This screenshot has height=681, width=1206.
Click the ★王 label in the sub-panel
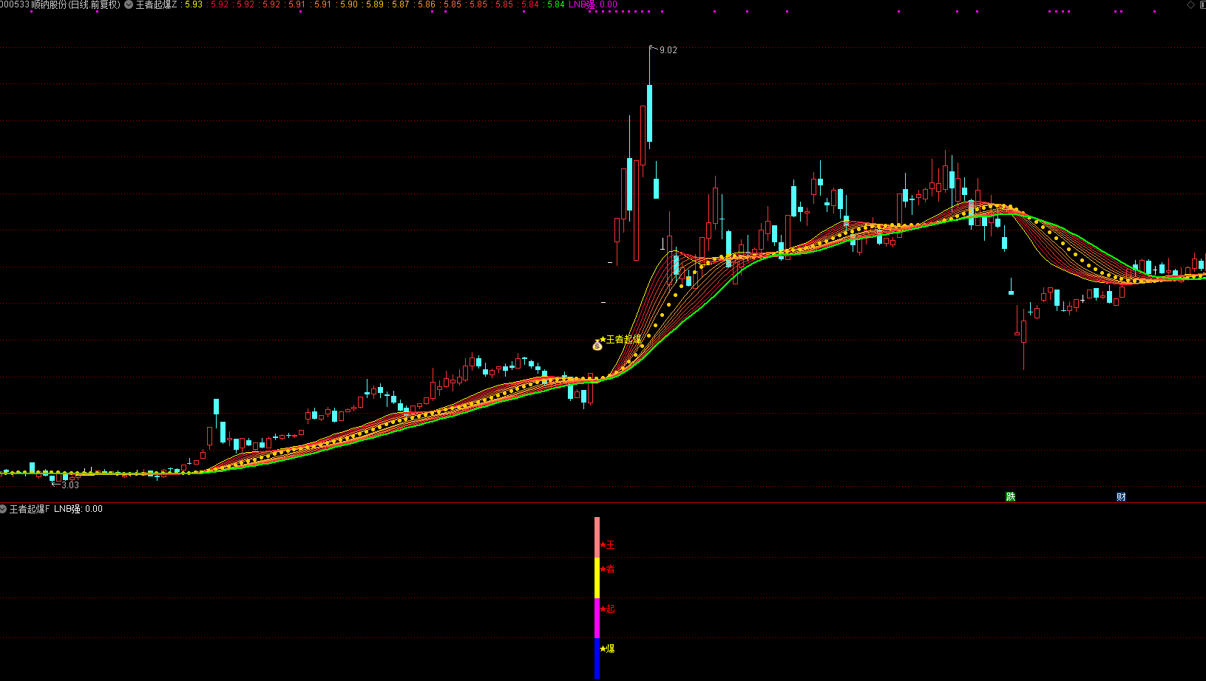point(608,544)
